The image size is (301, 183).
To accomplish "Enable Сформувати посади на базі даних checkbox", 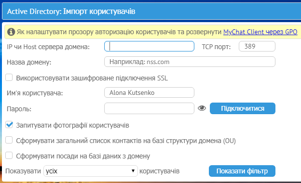I will (x=9, y=156).
